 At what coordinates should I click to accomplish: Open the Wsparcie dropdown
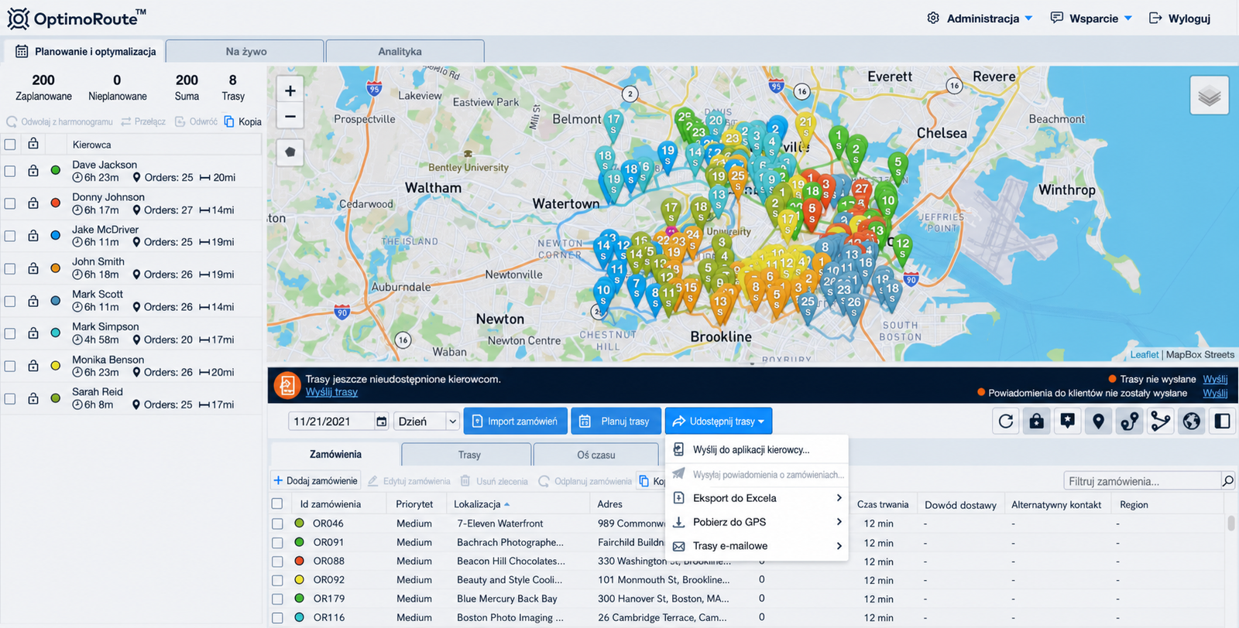pos(1091,18)
